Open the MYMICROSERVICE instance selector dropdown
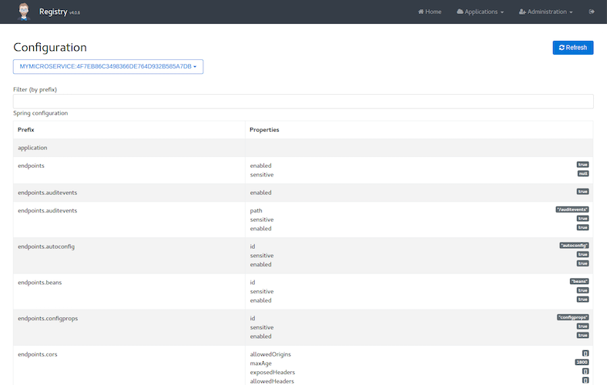This screenshot has width=607, height=385. click(108, 67)
